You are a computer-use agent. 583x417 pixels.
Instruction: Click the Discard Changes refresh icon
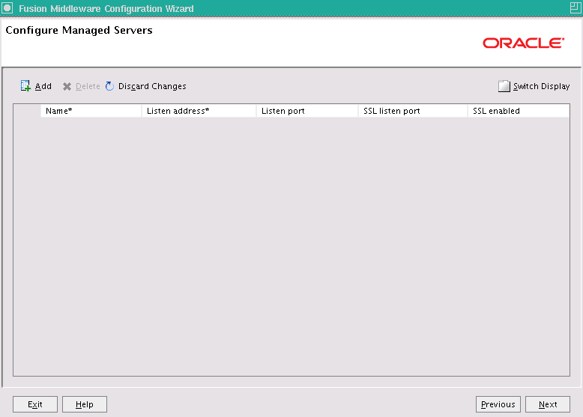tap(109, 86)
